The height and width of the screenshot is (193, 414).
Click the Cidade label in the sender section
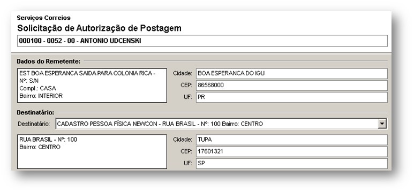183,74
